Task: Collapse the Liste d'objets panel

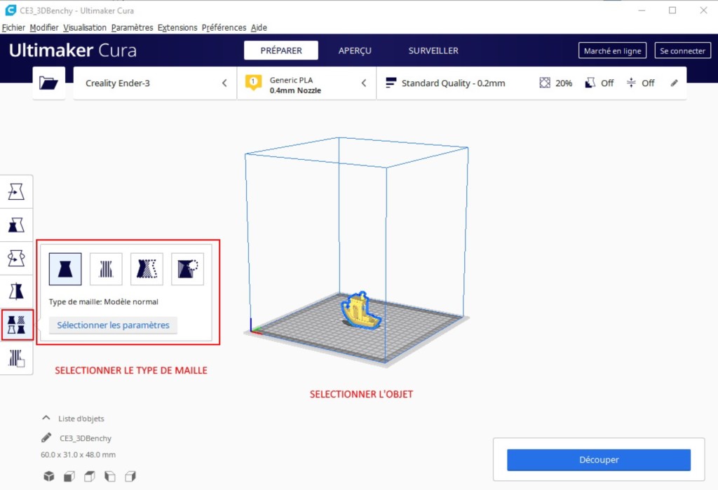Action: (46, 418)
